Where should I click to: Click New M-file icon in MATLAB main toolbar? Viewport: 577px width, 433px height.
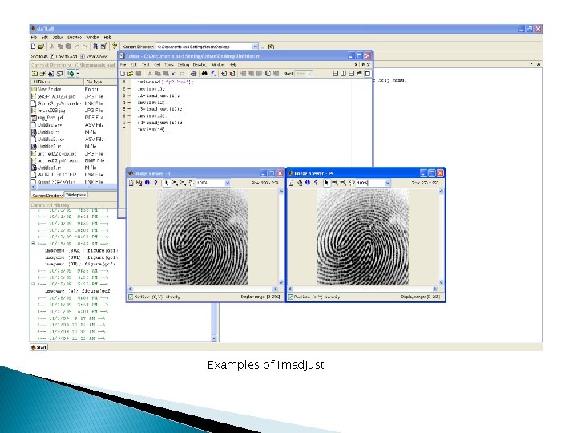[34, 47]
